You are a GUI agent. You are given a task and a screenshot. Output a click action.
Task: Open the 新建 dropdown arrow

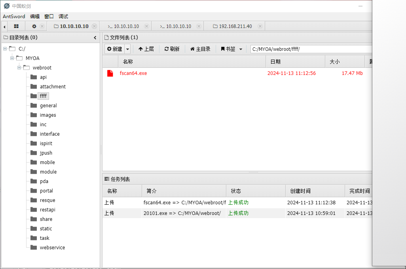(127, 49)
